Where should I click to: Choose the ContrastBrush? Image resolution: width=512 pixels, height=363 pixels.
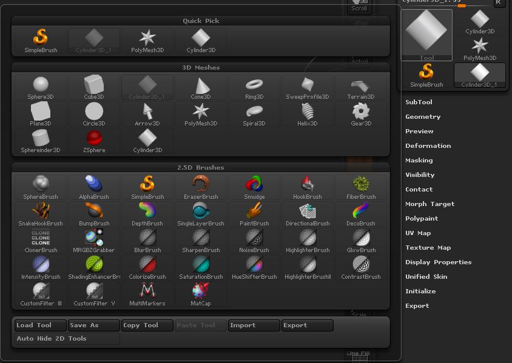point(361,267)
